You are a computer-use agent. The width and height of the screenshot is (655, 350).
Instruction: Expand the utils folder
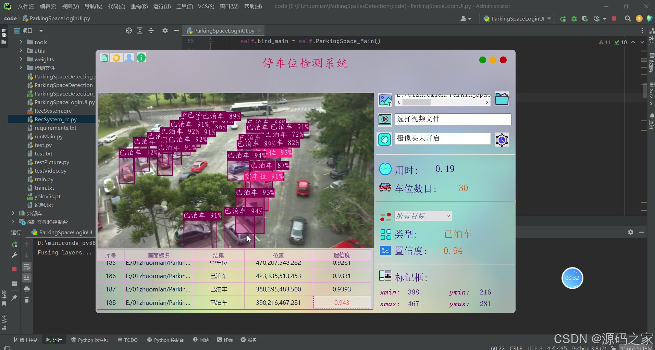point(21,50)
